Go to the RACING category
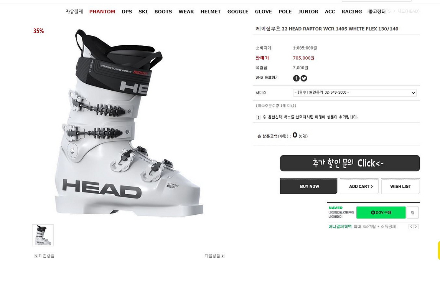This screenshot has height=288, width=440. 352,12
